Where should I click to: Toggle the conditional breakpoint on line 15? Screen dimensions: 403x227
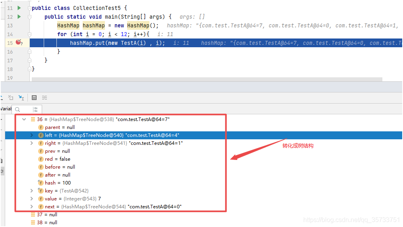point(18,42)
